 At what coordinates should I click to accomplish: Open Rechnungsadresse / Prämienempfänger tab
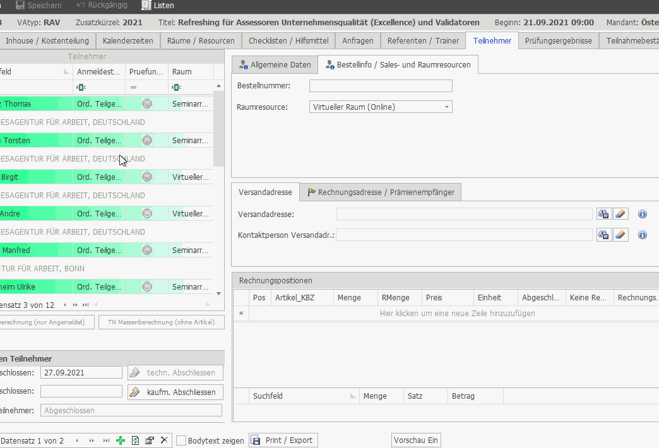click(381, 192)
